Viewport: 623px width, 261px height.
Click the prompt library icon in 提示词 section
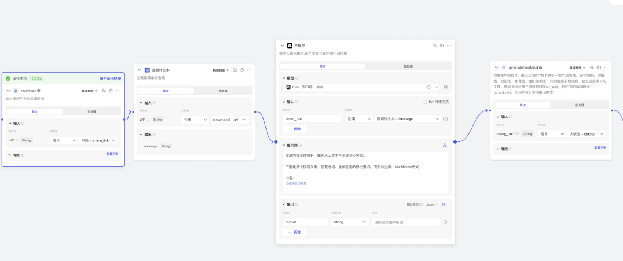pyautogui.click(x=445, y=145)
